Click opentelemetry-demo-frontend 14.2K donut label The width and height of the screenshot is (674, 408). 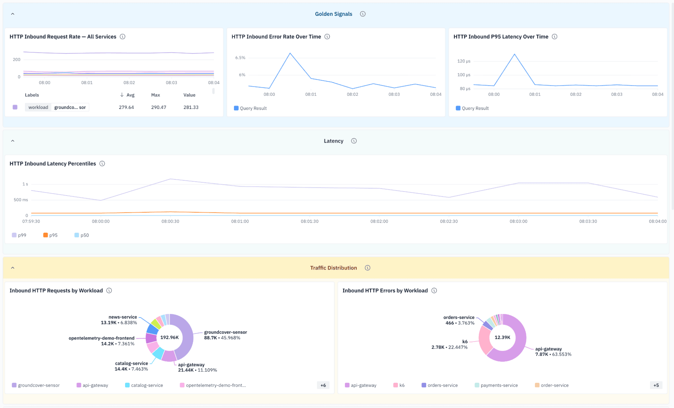[101, 341]
